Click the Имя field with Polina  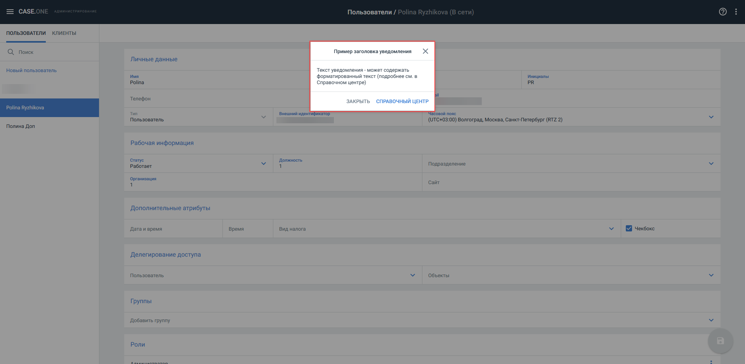(217, 80)
